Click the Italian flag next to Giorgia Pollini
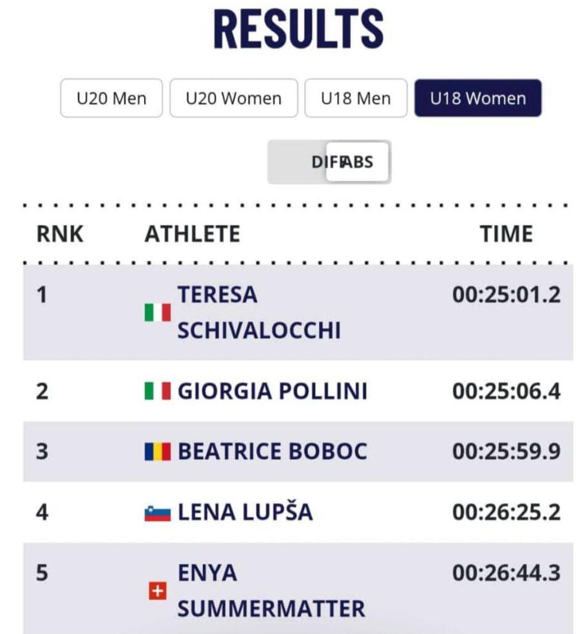 158,391
